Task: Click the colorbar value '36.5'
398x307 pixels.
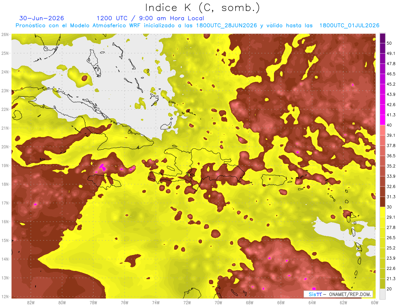Action: 391,156
